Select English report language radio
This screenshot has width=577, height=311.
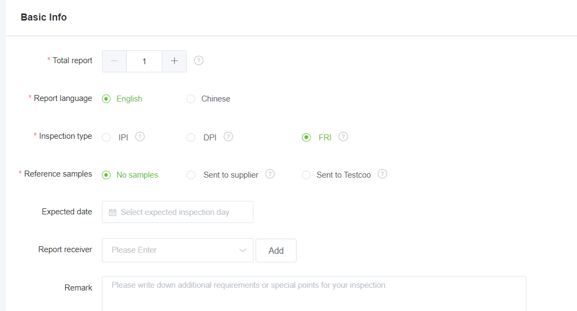tap(106, 99)
